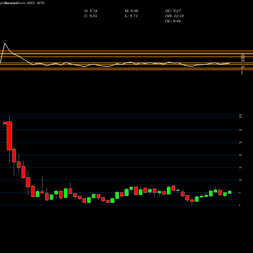Click the "OL: 0.34" reading
The width and height of the screenshot is (253, 253).
pos(173,21)
